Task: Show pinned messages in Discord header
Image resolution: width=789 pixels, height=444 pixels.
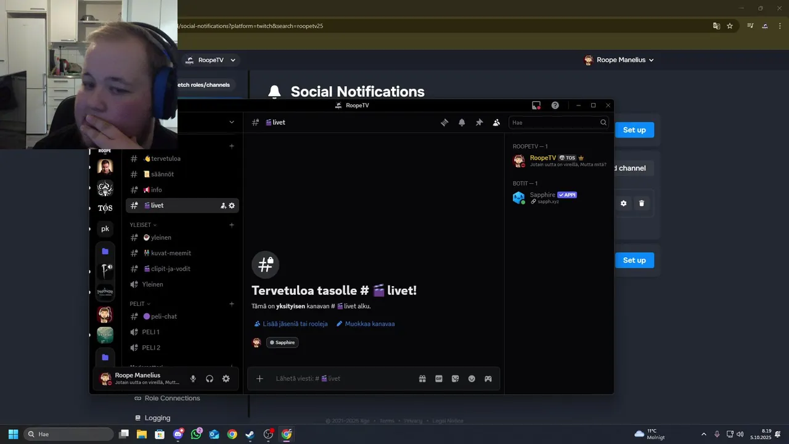Action: 479,123
